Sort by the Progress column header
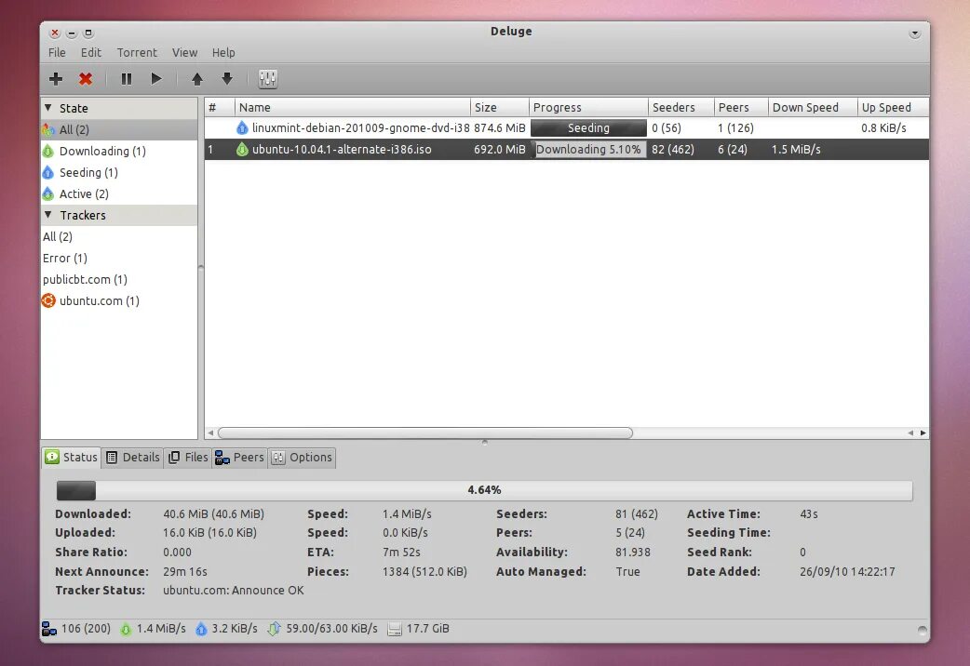The height and width of the screenshot is (666, 970). (588, 107)
